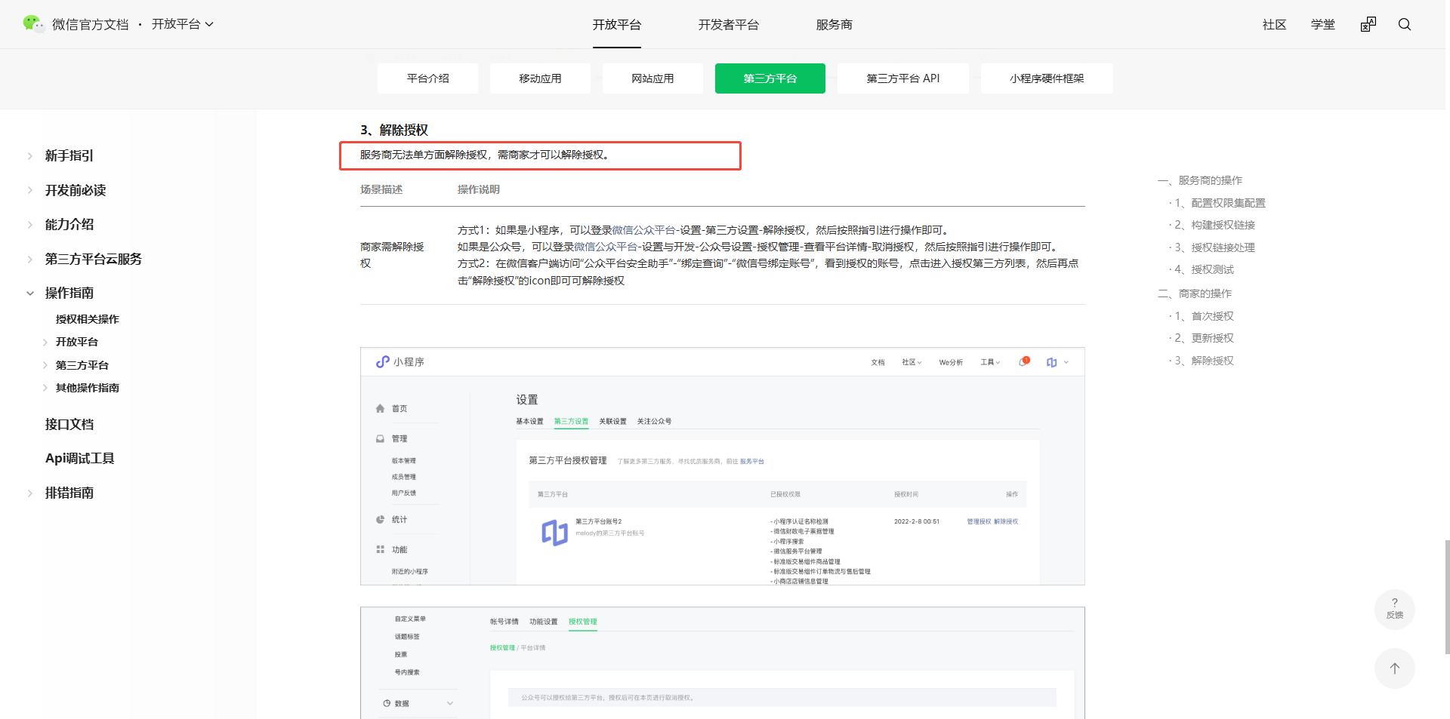Open the 授权管理 screenshot image at the bottom
1450x719 pixels.
click(723, 663)
